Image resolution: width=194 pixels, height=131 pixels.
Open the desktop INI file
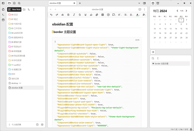tap(26, 83)
